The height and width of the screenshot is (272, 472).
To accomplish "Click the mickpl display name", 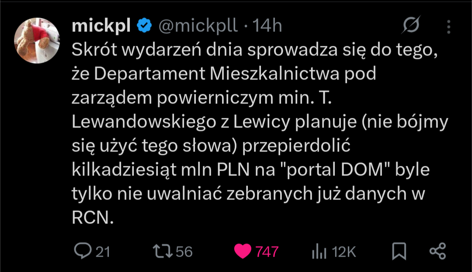I will (101, 26).
